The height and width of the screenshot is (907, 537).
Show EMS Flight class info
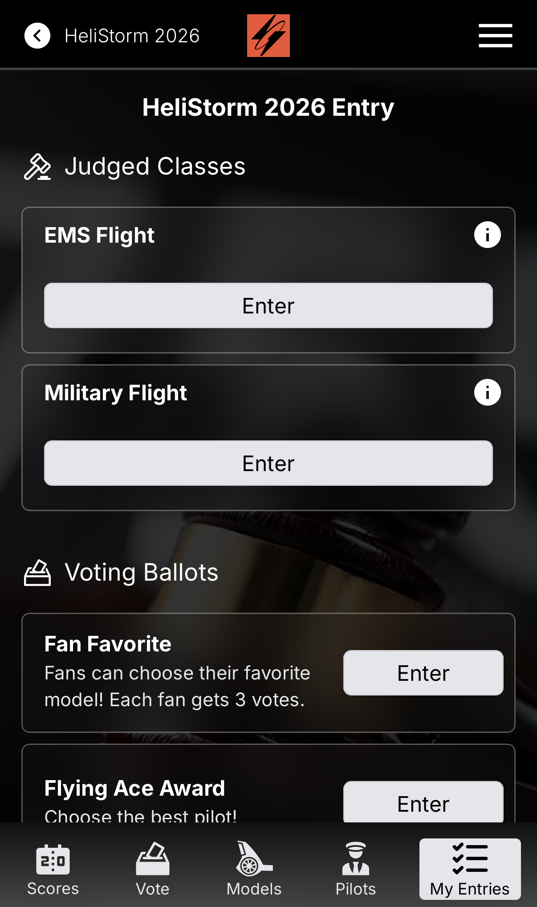point(487,235)
